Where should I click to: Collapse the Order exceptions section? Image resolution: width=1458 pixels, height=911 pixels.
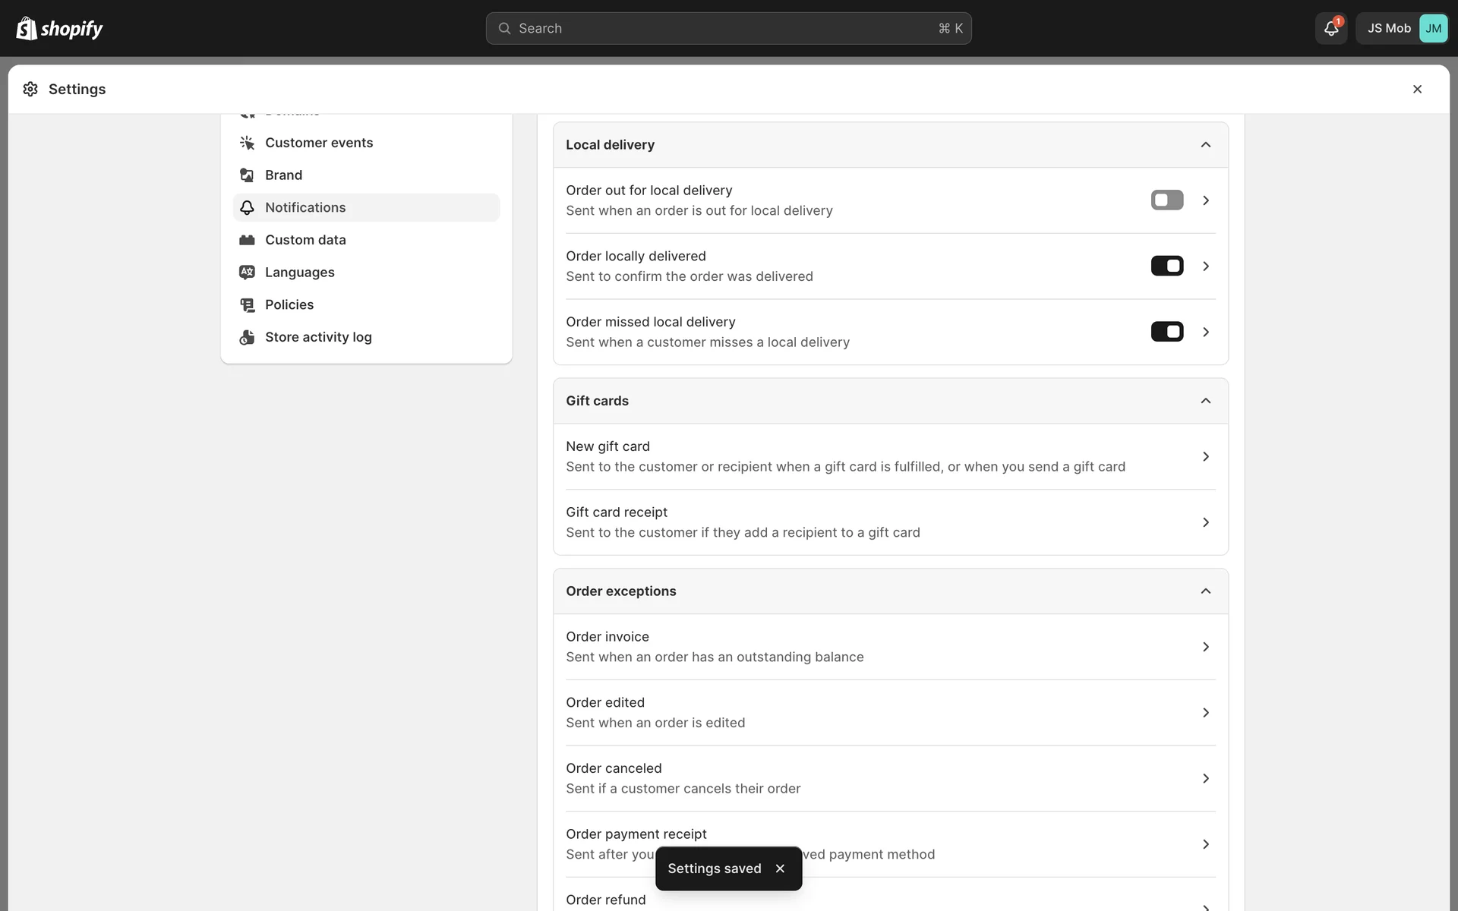coord(1205,591)
